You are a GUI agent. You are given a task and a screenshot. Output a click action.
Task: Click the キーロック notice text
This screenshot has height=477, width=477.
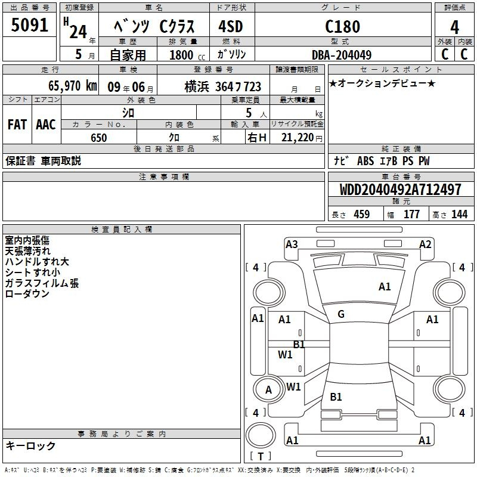coord(30,445)
